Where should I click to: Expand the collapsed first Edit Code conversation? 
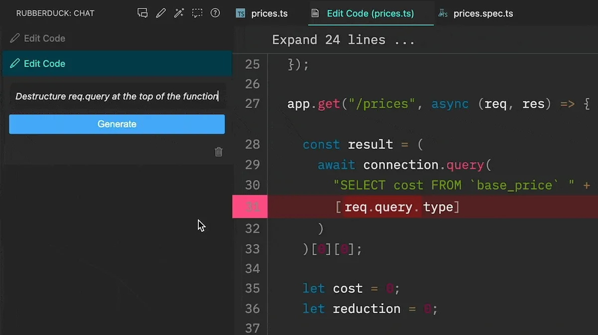[44, 38]
